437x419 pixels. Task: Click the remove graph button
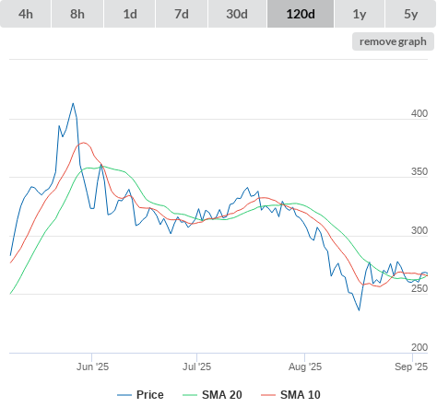(x=393, y=41)
